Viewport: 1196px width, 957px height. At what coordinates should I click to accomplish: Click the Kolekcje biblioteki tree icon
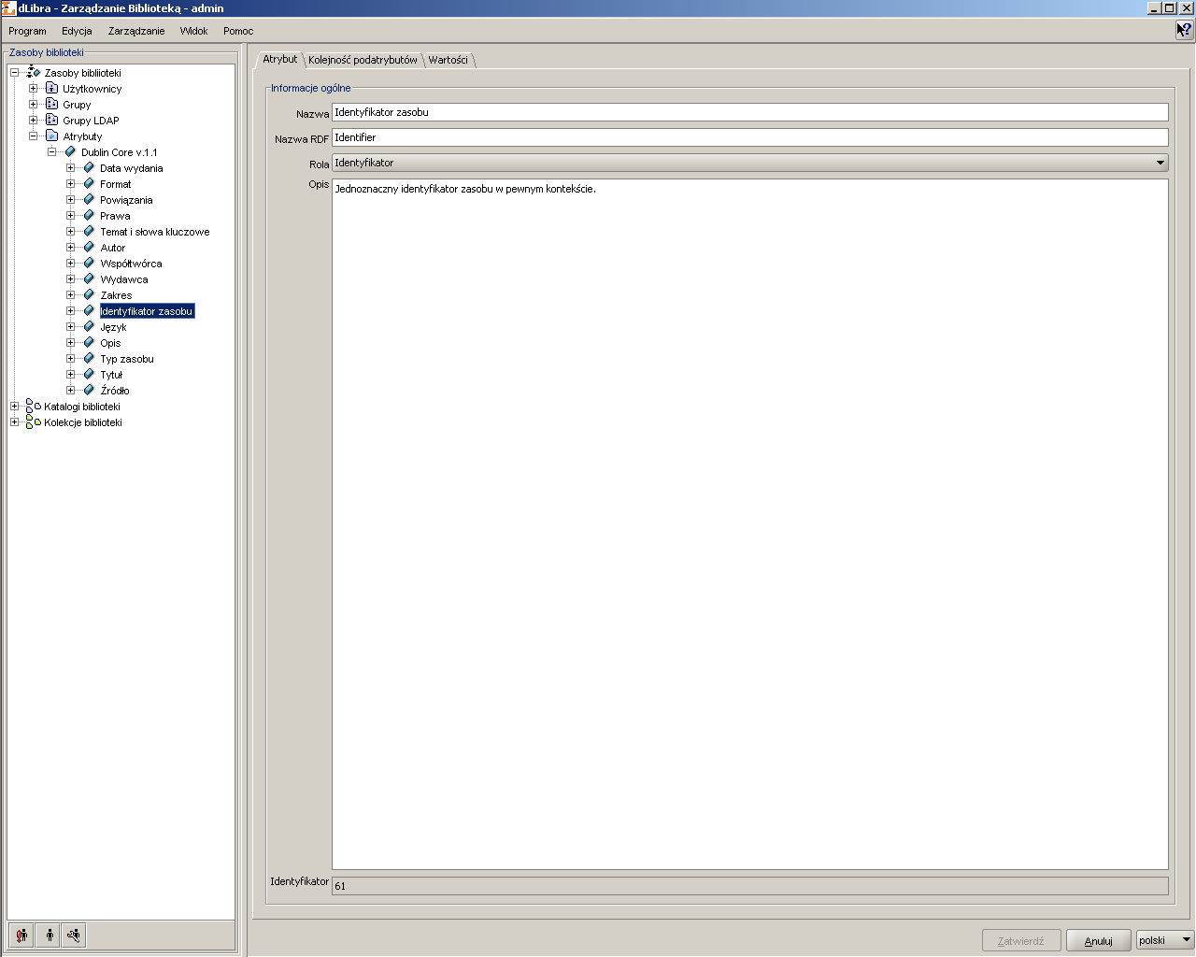tap(34, 422)
